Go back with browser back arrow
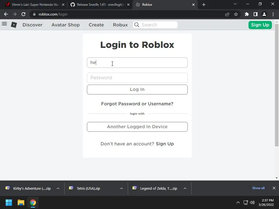Screen dimensions: 279x209 tap(6, 14)
